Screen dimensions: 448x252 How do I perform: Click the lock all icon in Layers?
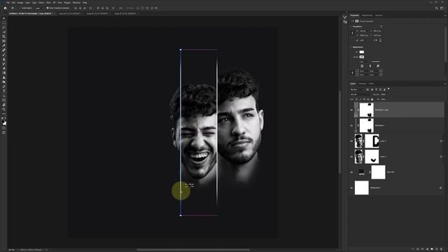coord(372,99)
